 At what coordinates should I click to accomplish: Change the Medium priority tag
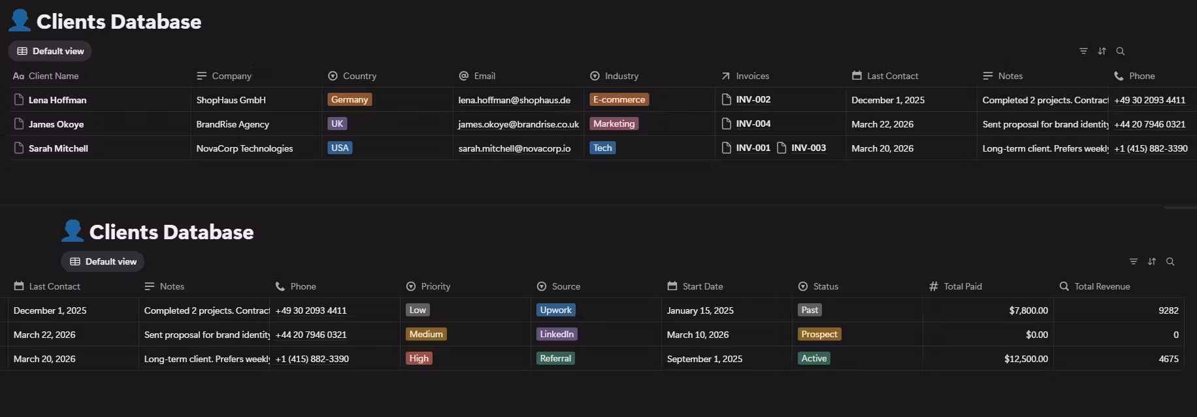pyautogui.click(x=426, y=335)
